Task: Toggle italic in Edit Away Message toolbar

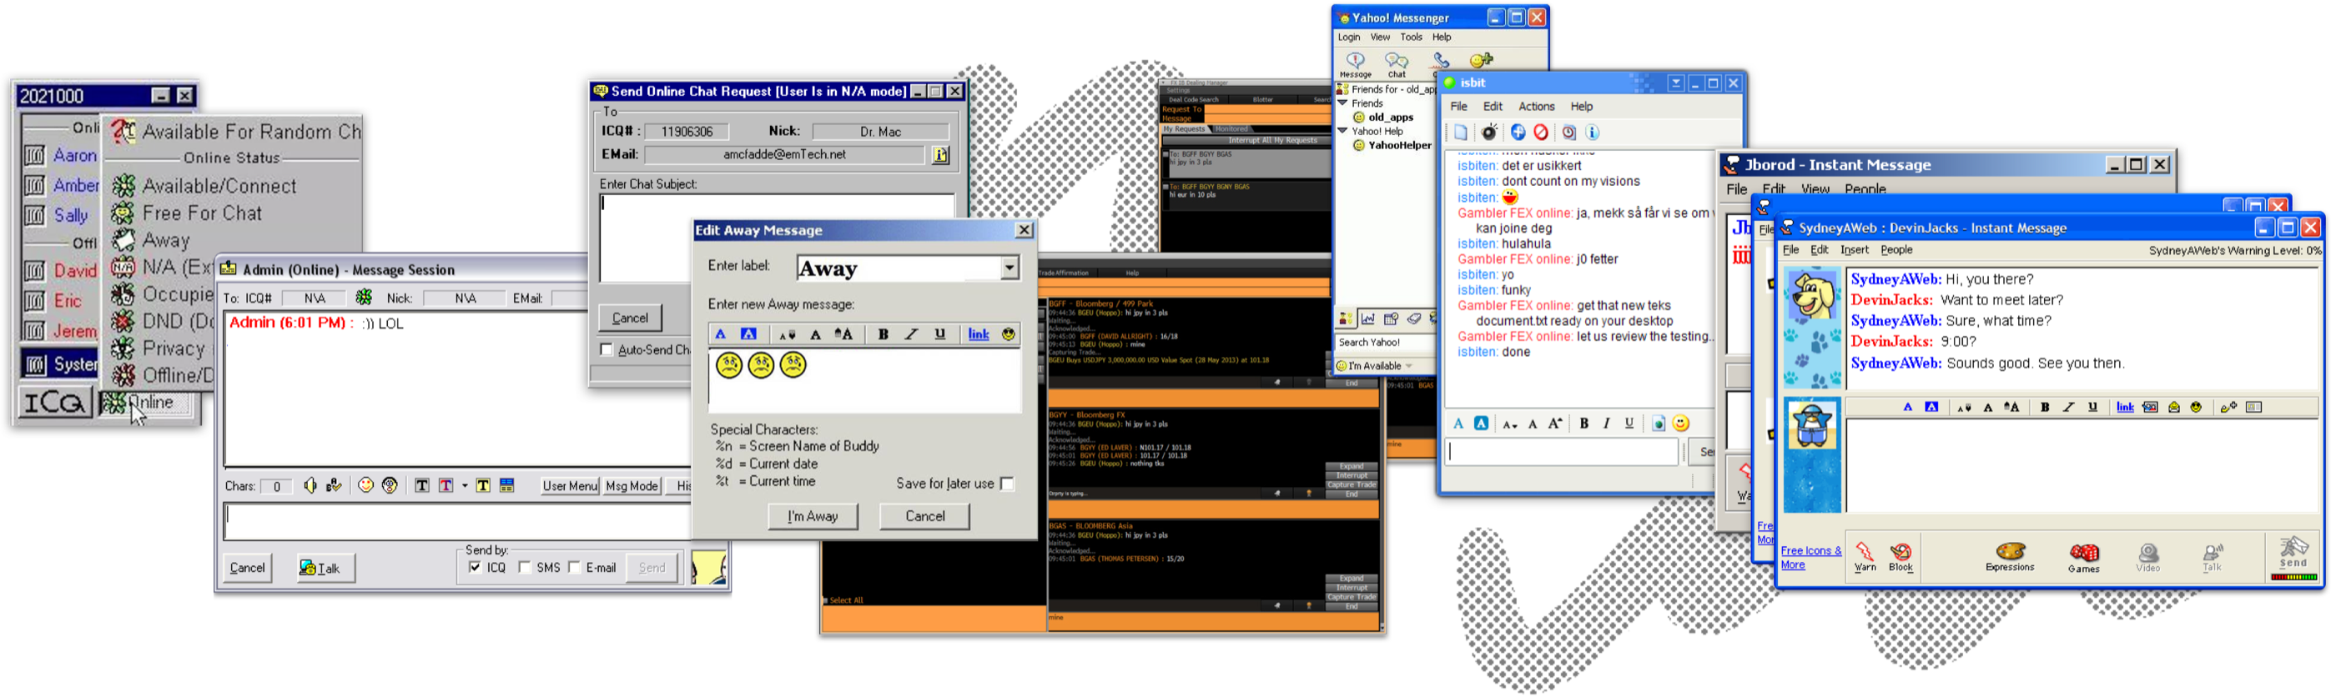Action: (x=911, y=334)
